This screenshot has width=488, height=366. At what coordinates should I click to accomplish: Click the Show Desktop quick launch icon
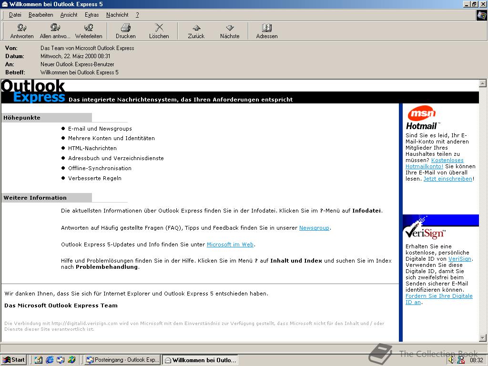(x=39, y=360)
